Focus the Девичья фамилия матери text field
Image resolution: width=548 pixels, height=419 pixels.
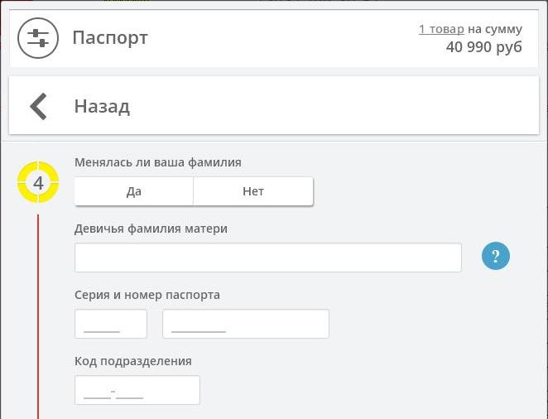tap(268, 258)
